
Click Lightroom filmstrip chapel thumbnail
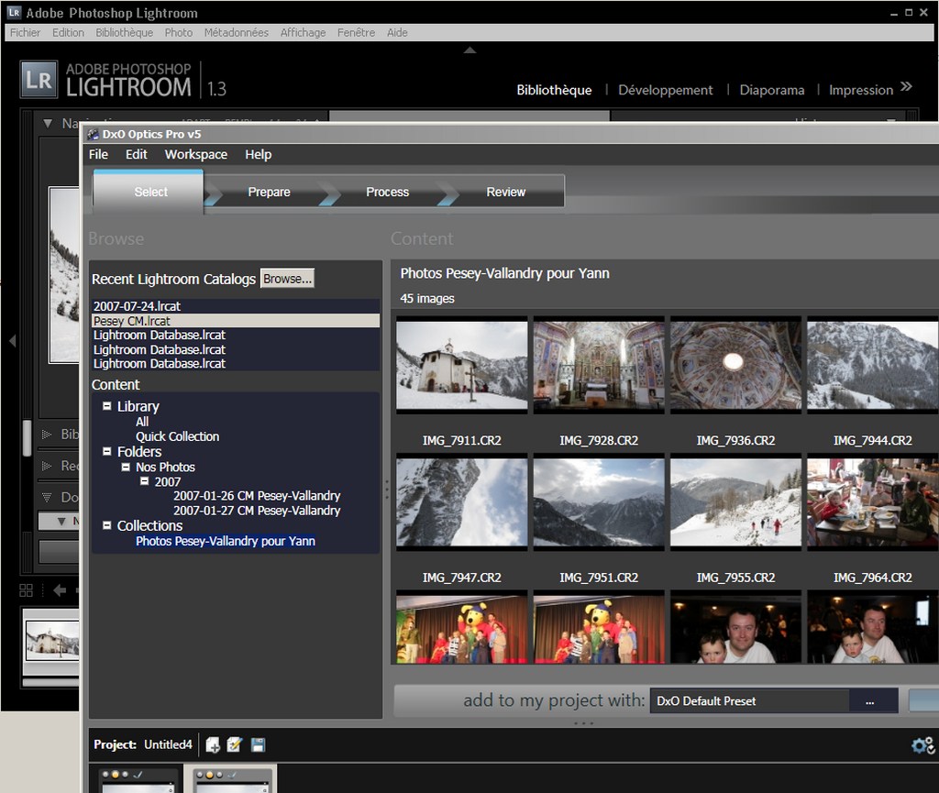click(52, 641)
